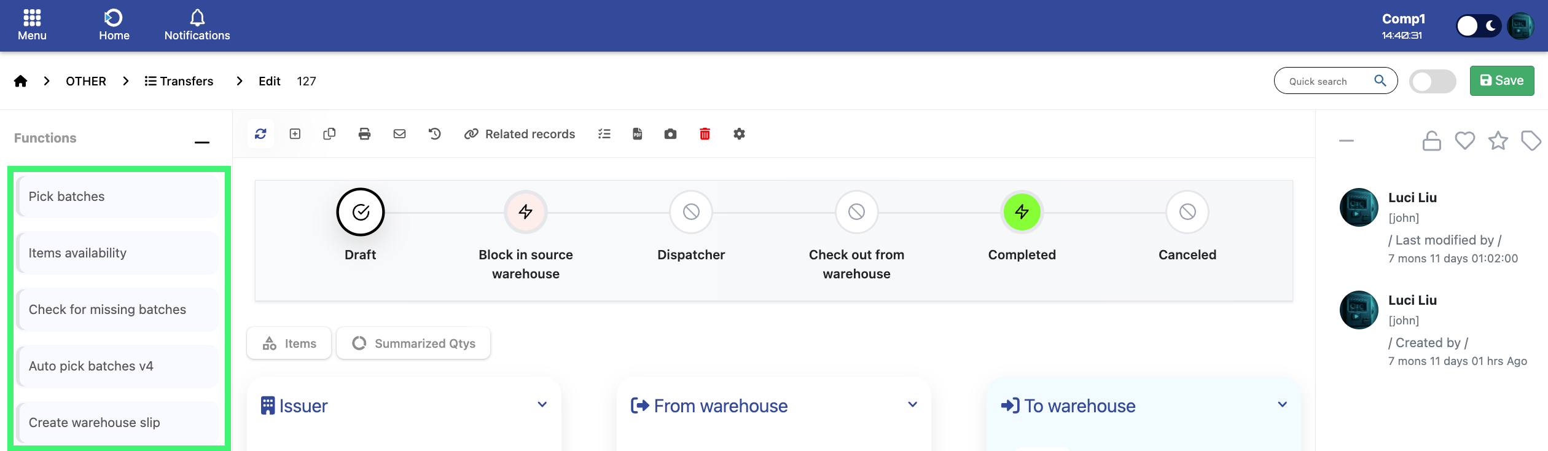The width and height of the screenshot is (1548, 451).
Task: Set status to Completed green step
Action: point(1022,212)
